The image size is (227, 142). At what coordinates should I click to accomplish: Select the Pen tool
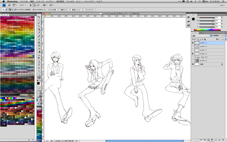(x=39, y=62)
